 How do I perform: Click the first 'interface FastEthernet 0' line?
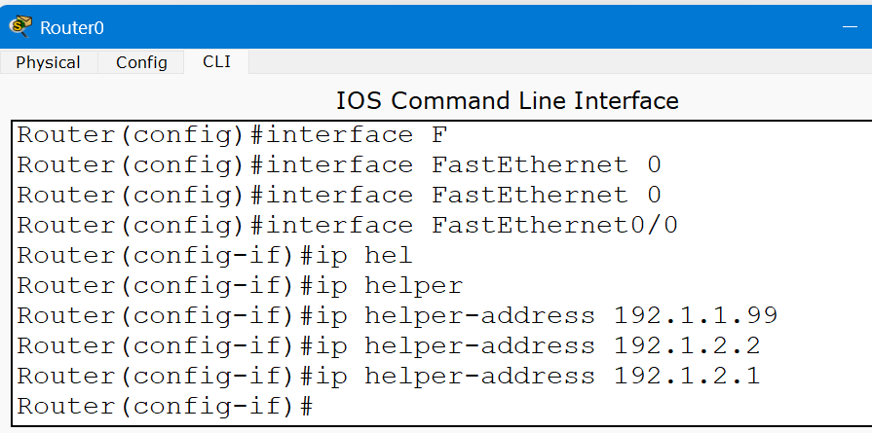(x=339, y=165)
